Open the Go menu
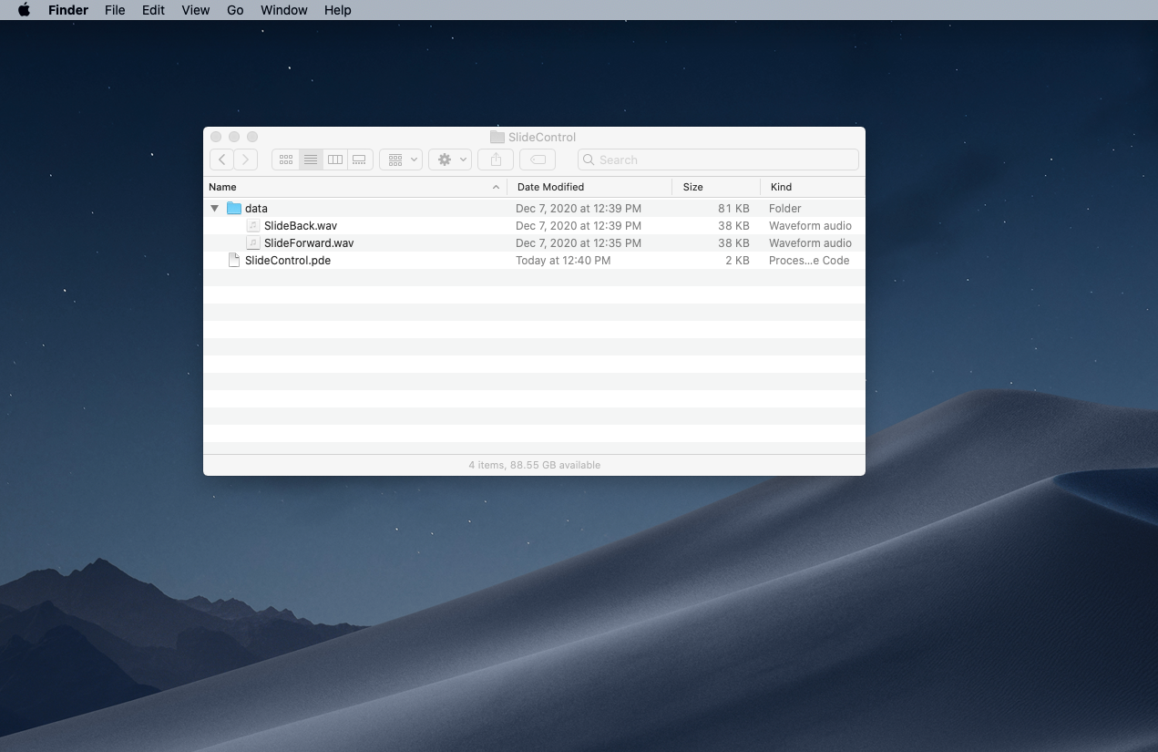This screenshot has height=752, width=1158. tap(235, 10)
